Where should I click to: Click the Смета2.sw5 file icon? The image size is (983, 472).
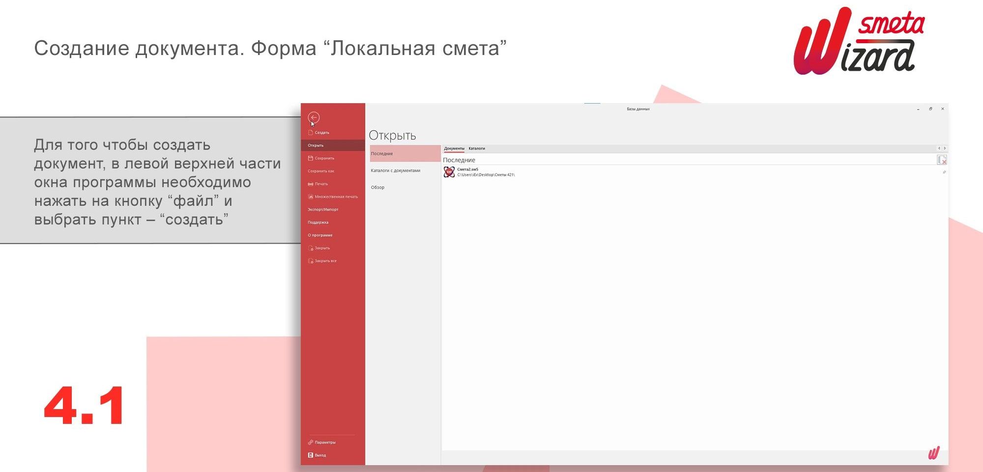click(x=449, y=172)
